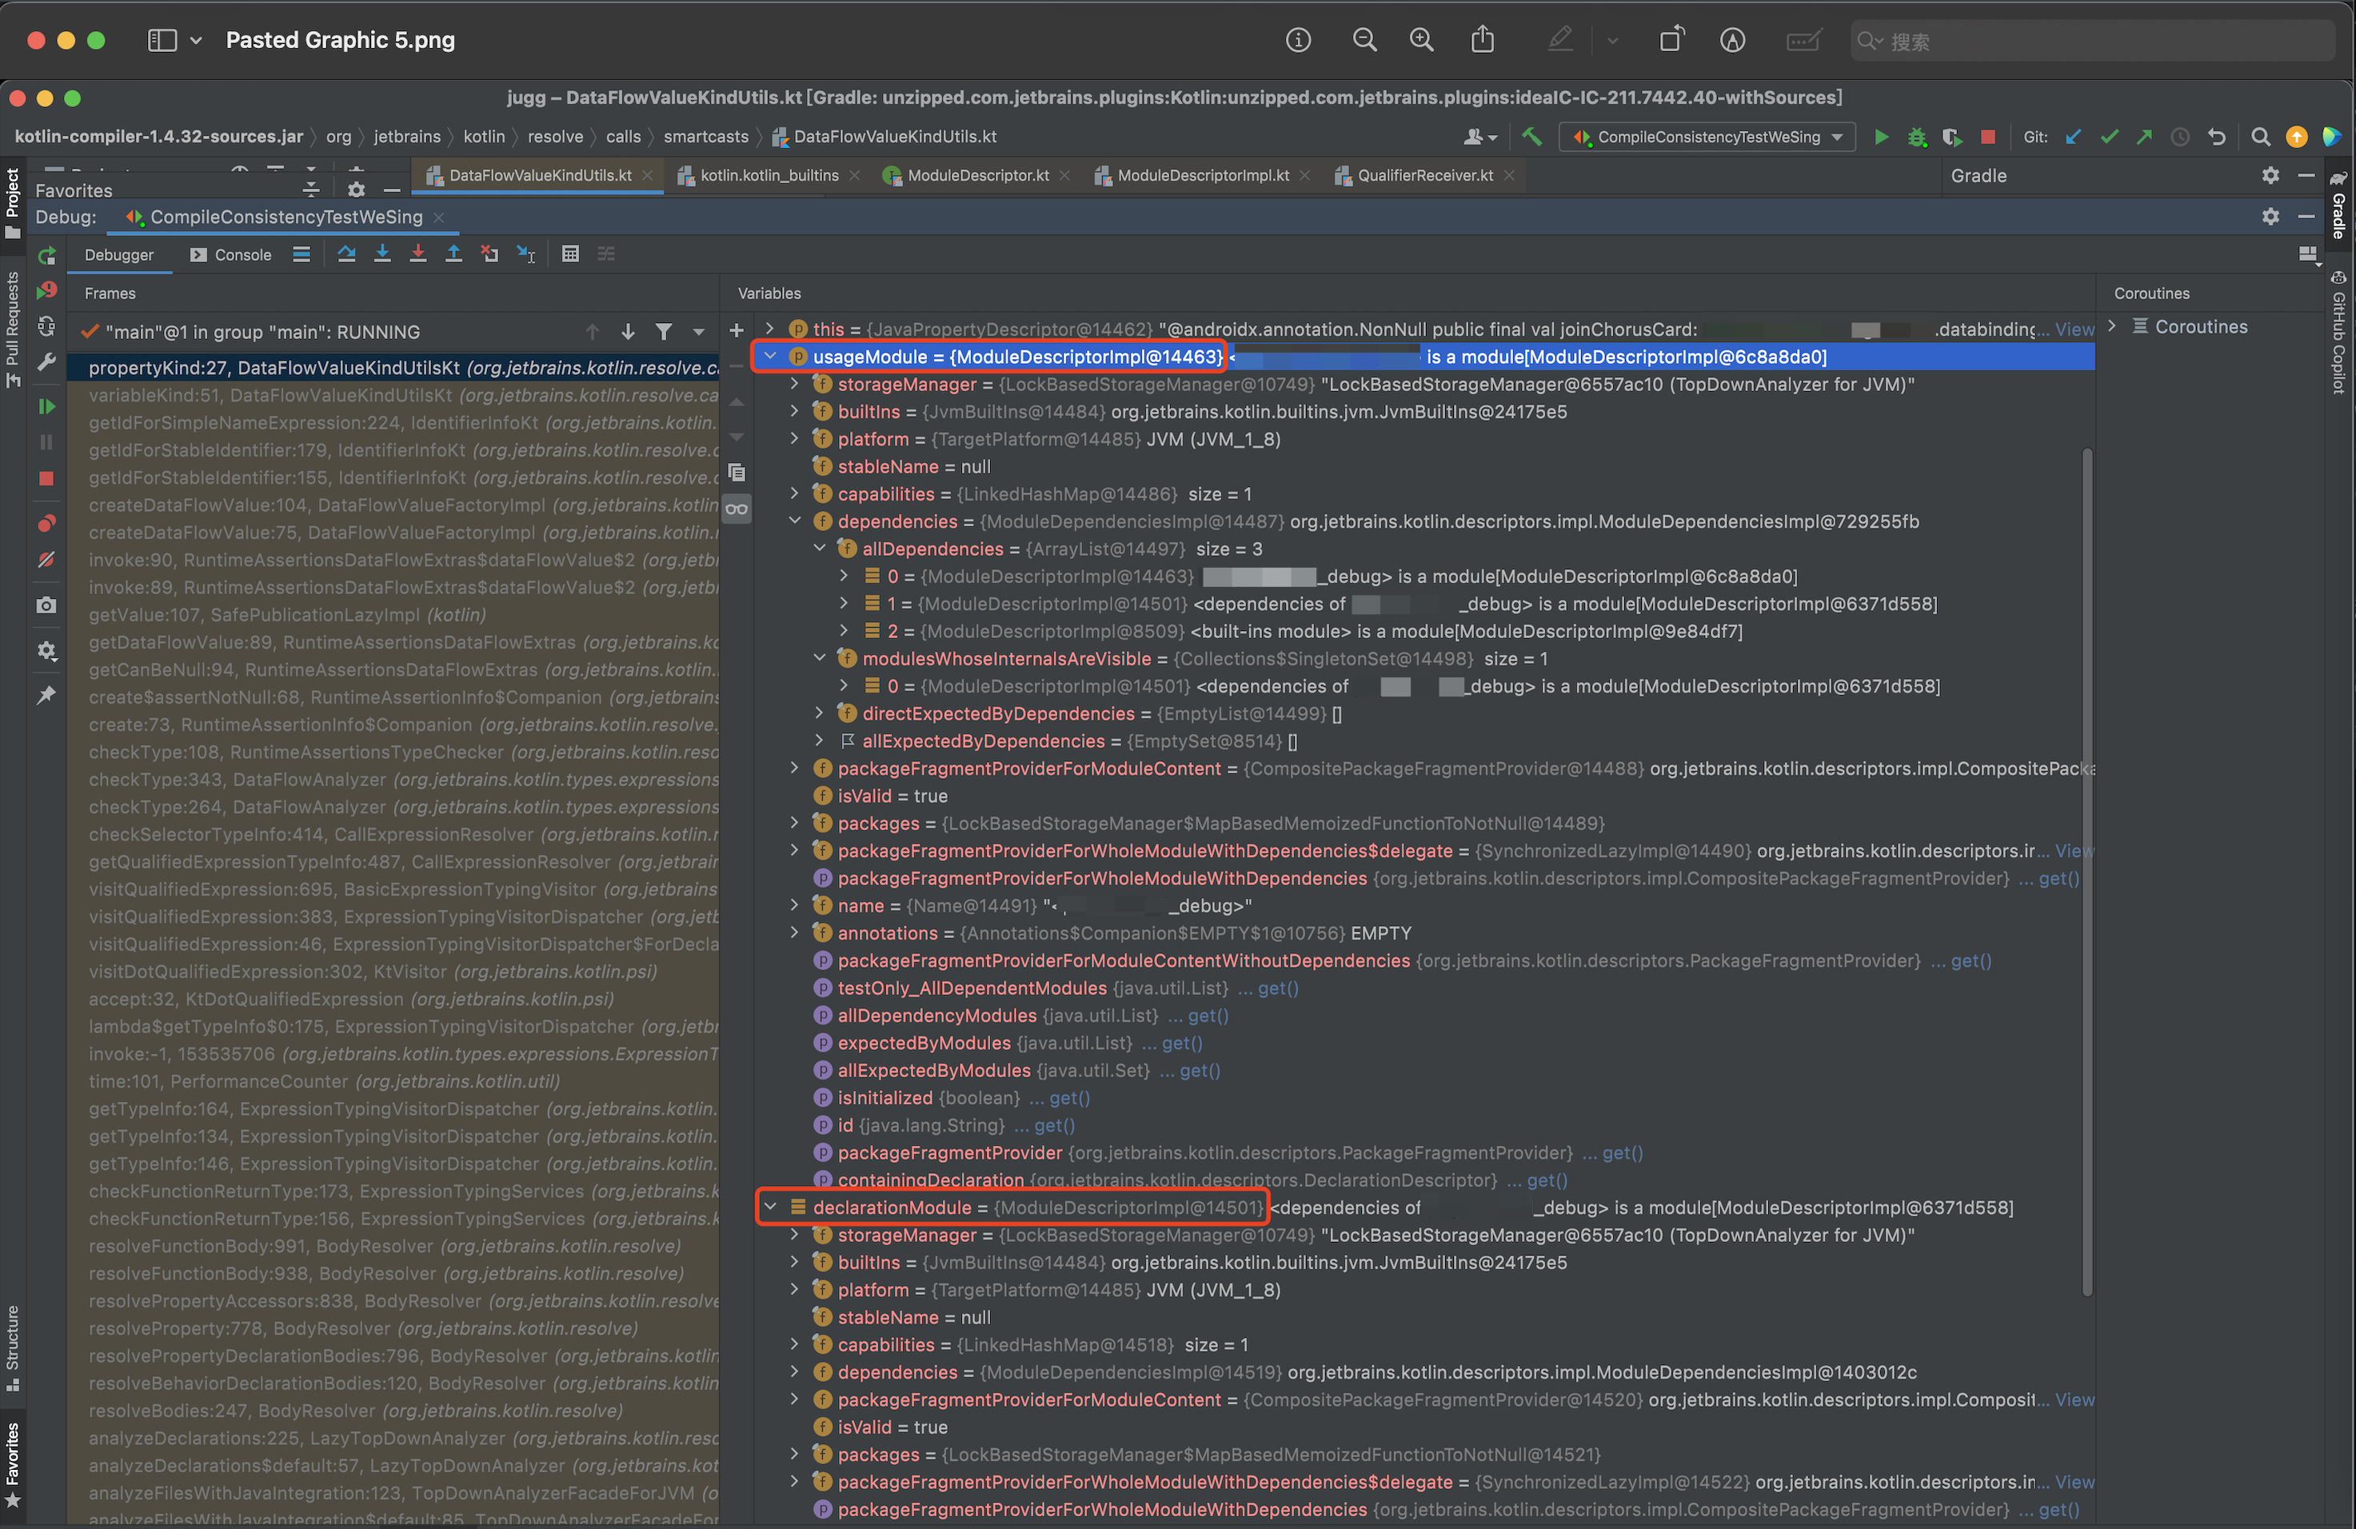
Task: Open the CompileConsistencyTestWeSing run configuration dropdown
Action: pos(1708,138)
